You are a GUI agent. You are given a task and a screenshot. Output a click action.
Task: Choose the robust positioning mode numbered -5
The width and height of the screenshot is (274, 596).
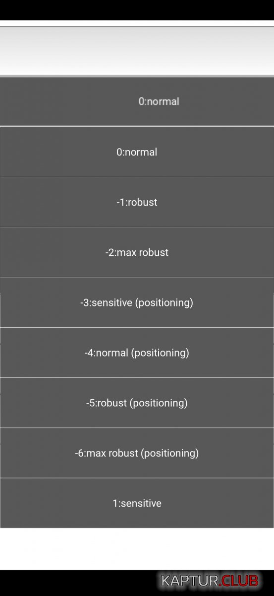(x=137, y=403)
